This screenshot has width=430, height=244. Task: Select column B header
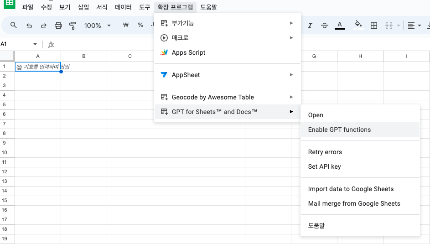(84, 56)
